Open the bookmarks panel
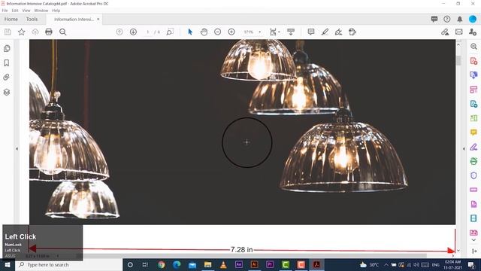 pos(7,63)
